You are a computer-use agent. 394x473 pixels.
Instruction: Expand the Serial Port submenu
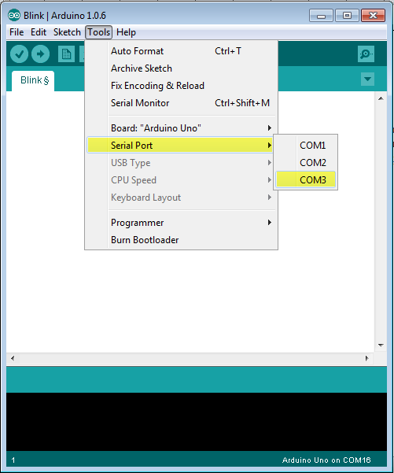tap(180, 146)
